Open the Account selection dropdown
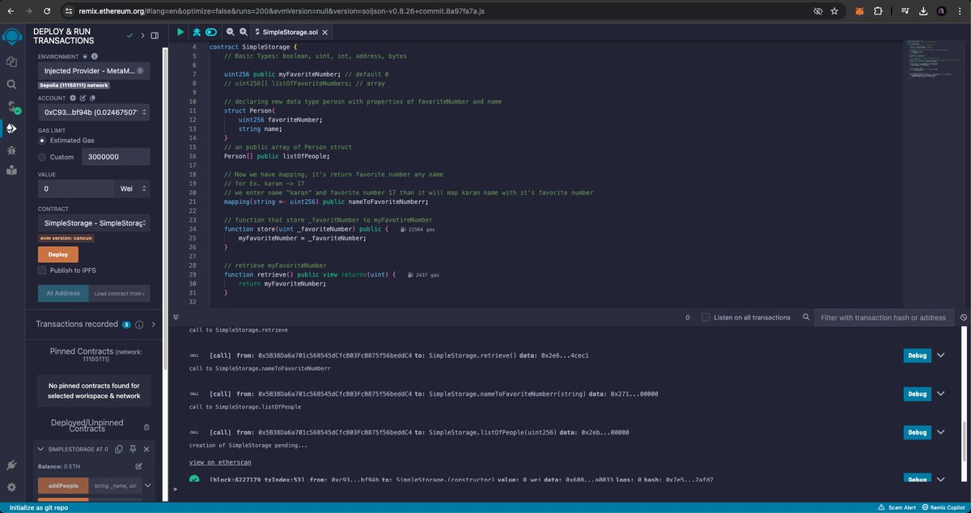Image resolution: width=971 pixels, height=513 pixels. pos(94,112)
